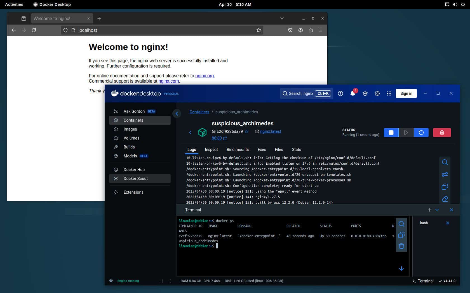Delete the terminal session with the trash icon
Viewport: 470px width, 293px height.
click(401, 246)
